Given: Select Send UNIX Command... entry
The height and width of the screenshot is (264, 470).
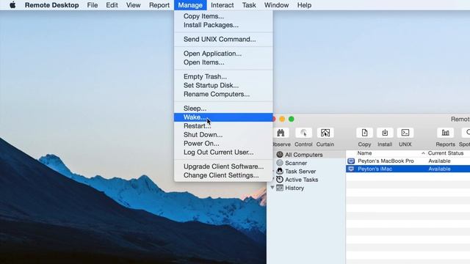Looking at the screenshot, I should pos(223,39).
